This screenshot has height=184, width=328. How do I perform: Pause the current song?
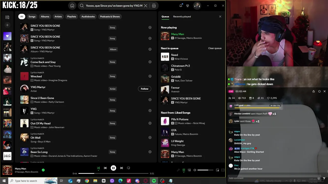(x=113, y=168)
